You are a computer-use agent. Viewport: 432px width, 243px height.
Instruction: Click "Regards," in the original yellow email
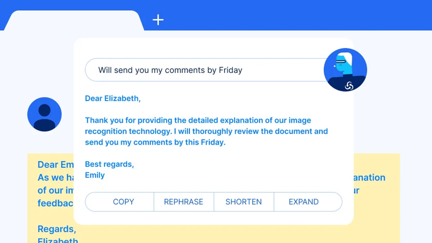[x=57, y=229]
